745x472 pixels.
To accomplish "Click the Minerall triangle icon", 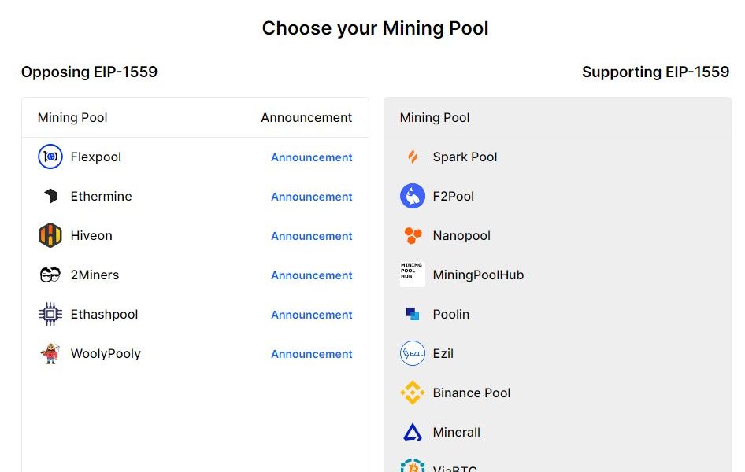I will [413, 432].
